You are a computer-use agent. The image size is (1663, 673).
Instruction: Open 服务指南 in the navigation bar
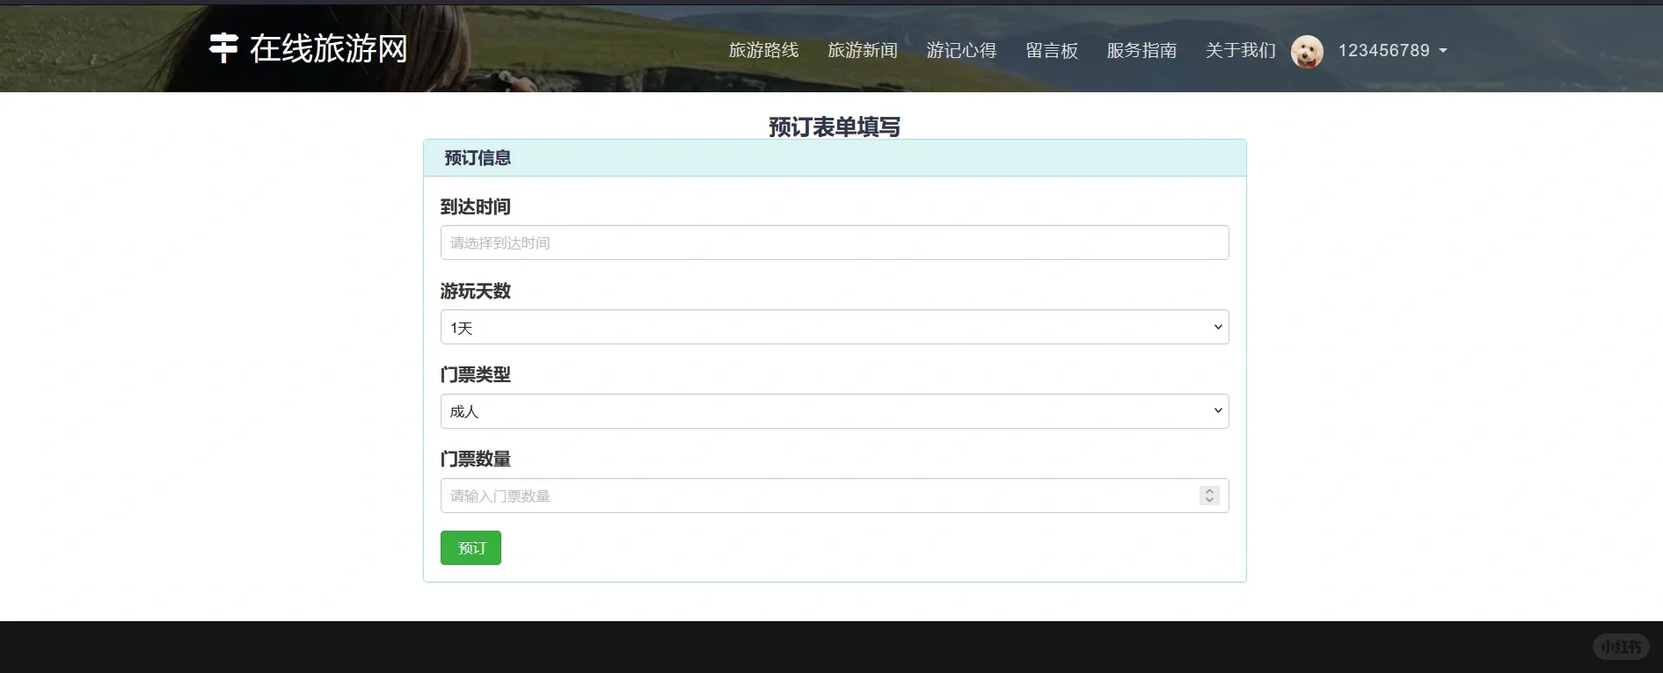[x=1141, y=51]
